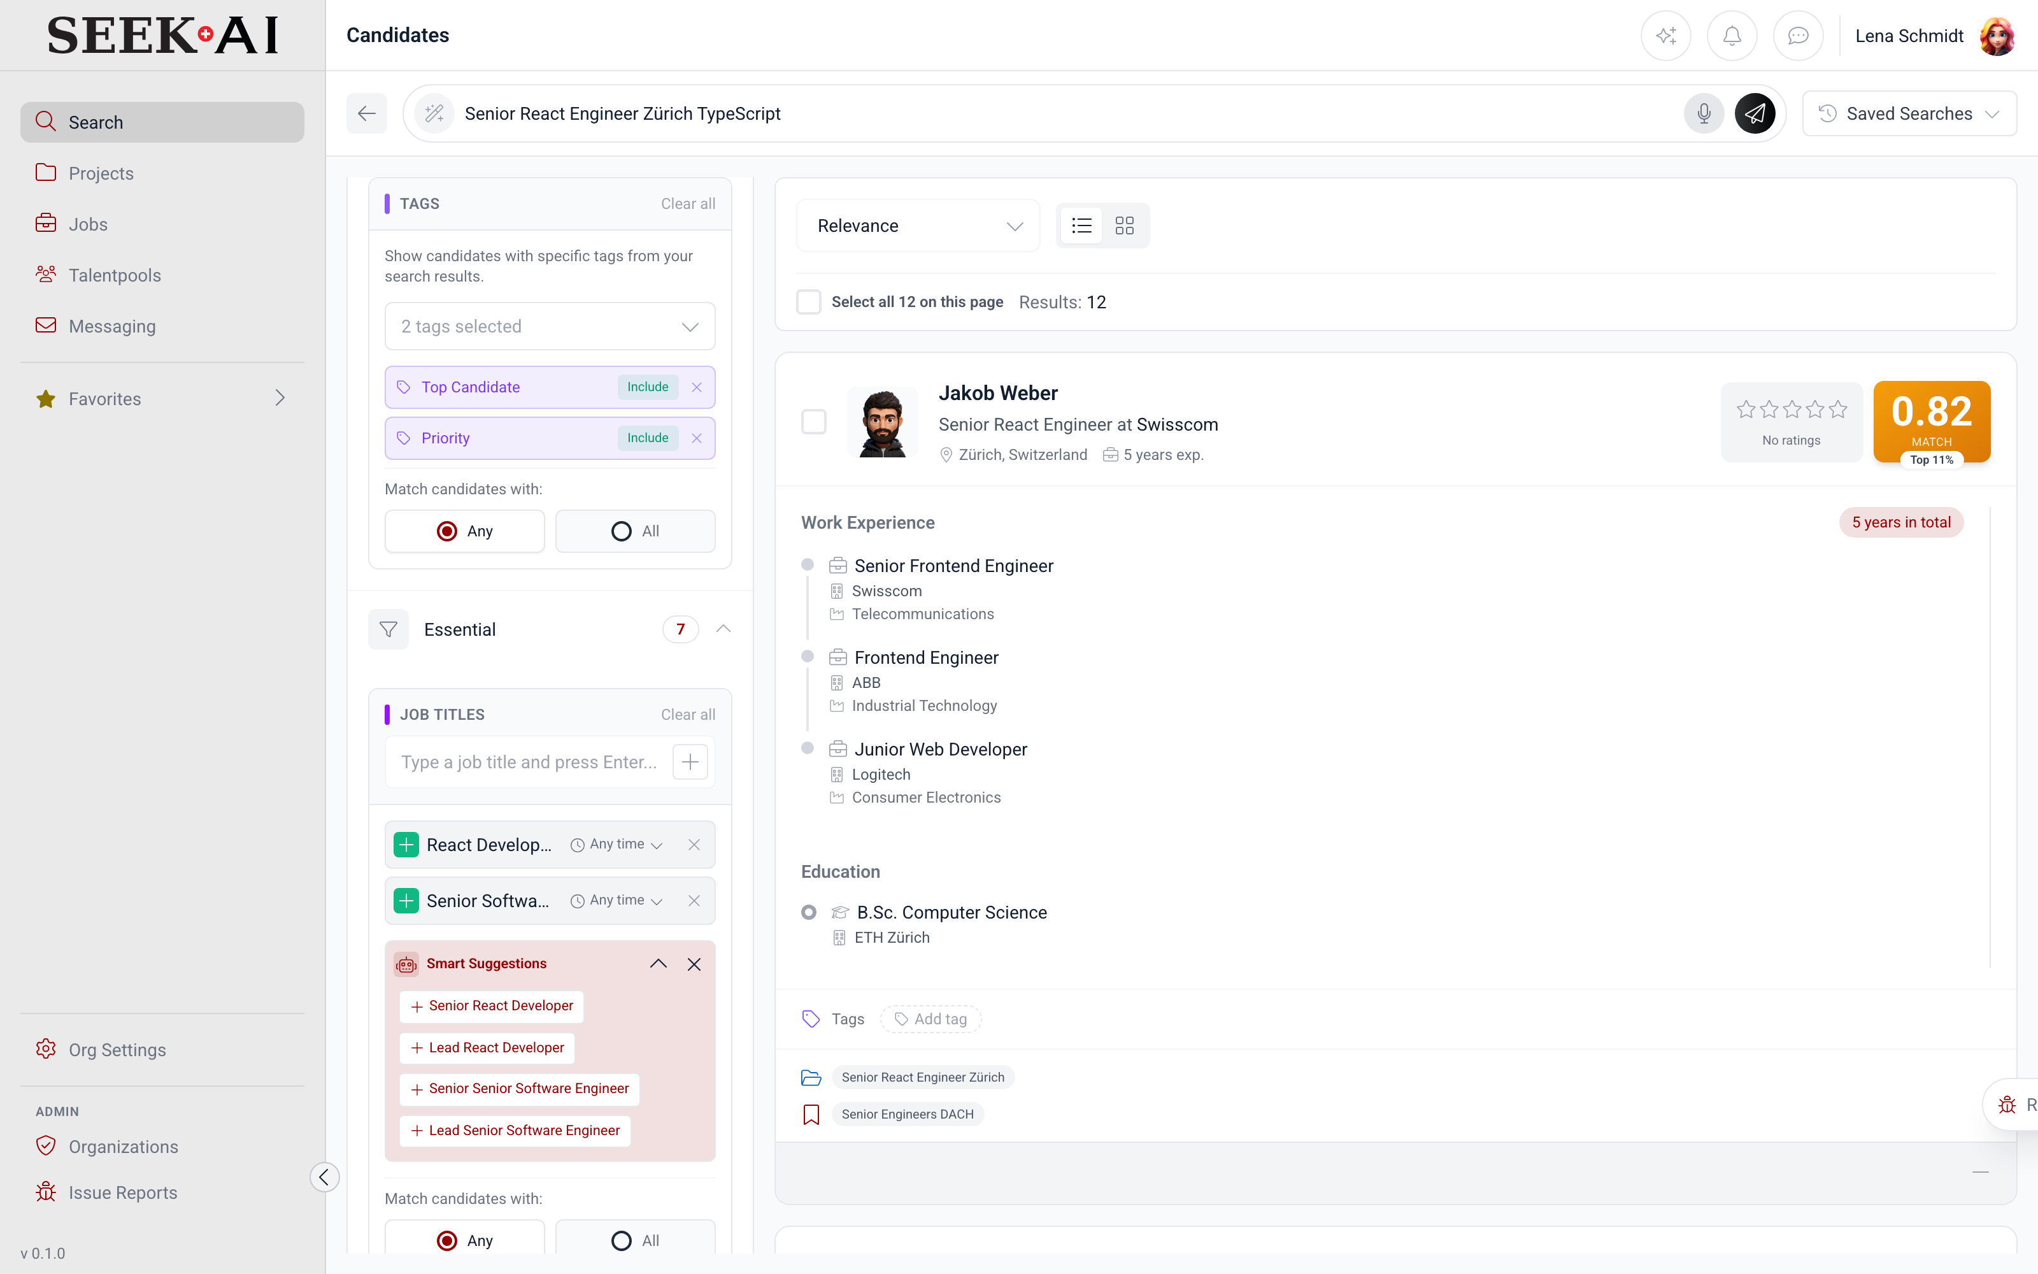Close the Smart Suggestions panel
Viewport: 2038px width, 1274px height.
(x=694, y=964)
